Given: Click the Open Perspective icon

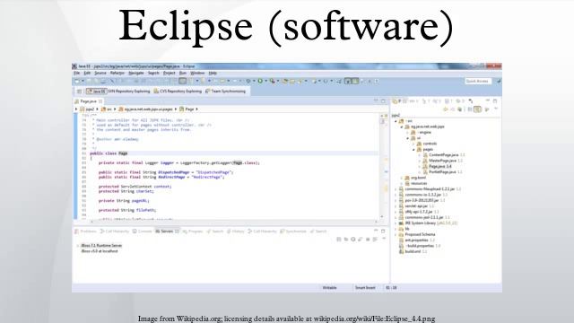Looking at the screenshot, I should click(79, 92).
